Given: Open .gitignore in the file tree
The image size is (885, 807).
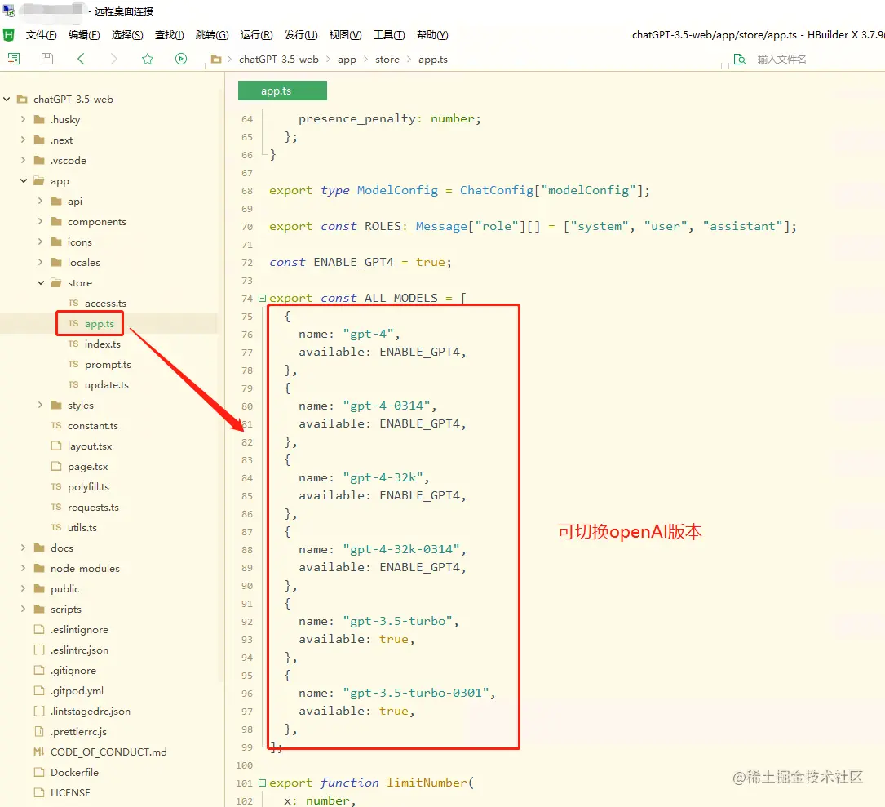Looking at the screenshot, I should pos(73,671).
